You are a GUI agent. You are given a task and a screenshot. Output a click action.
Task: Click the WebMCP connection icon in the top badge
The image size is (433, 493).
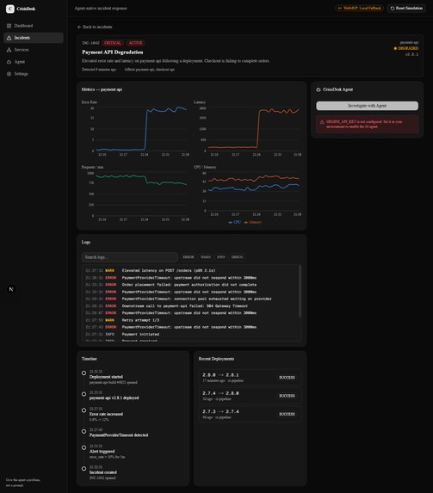pyautogui.click(x=339, y=9)
